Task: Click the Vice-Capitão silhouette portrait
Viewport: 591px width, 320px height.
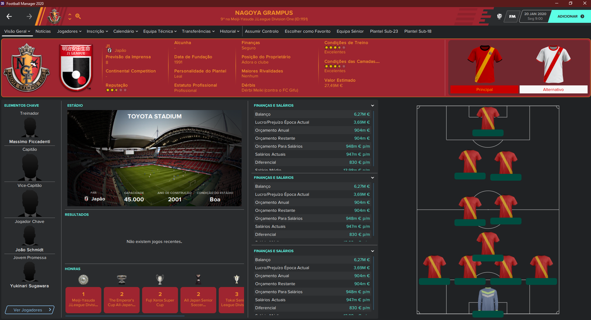Action: point(30,203)
